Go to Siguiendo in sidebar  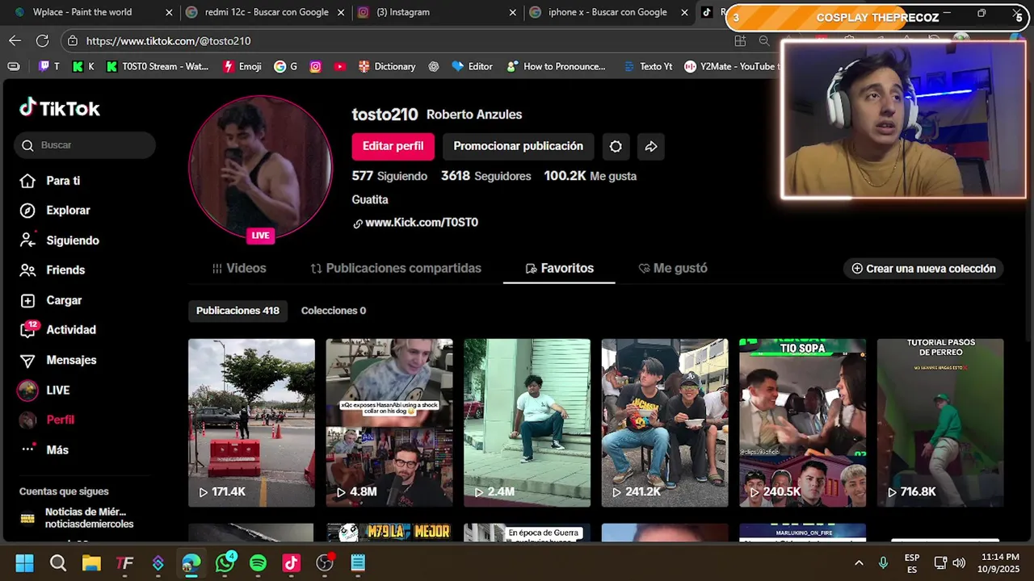60,240
